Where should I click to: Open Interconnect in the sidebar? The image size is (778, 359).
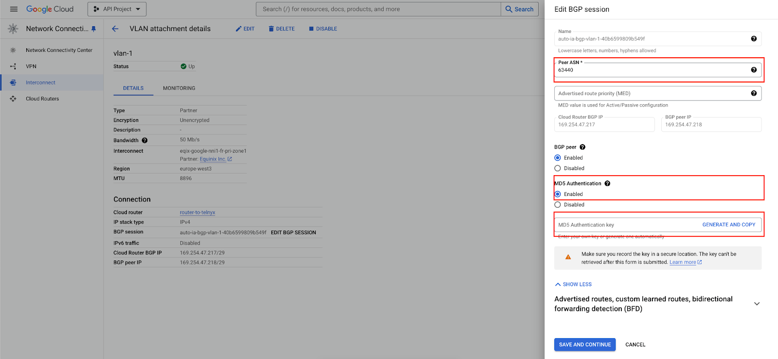(40, 82)
